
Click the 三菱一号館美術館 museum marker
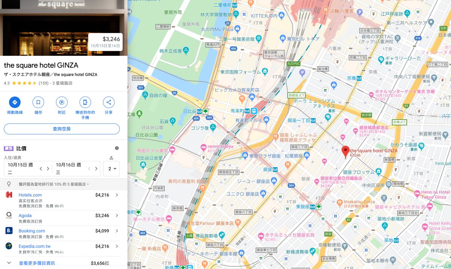pos(259,39)
